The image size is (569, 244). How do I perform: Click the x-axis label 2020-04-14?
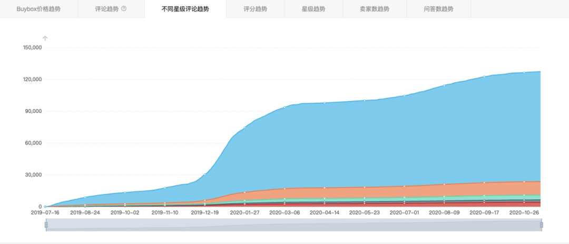point(325,213)
